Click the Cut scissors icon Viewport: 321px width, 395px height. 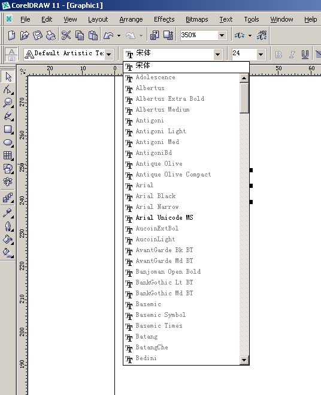click(66, 35)
